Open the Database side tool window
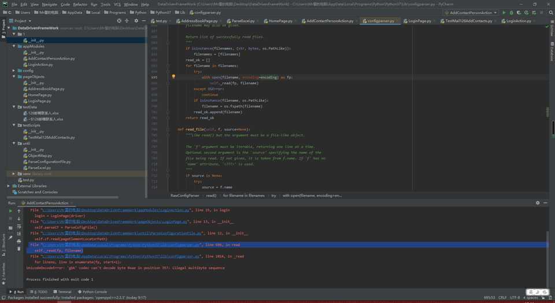Image resolution: width=555 pixels, height=303 pixels. tap(552, 51)
